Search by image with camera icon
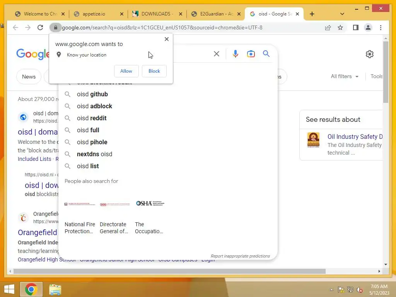This screenshot has width=396, height=297. [x=251, y=54]
